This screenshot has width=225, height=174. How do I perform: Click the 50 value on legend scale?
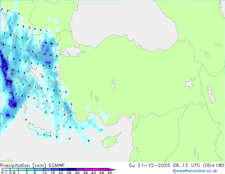[x=110, y=173]
